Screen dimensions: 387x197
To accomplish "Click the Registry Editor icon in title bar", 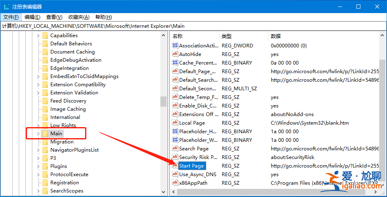I will pos(7,7).
